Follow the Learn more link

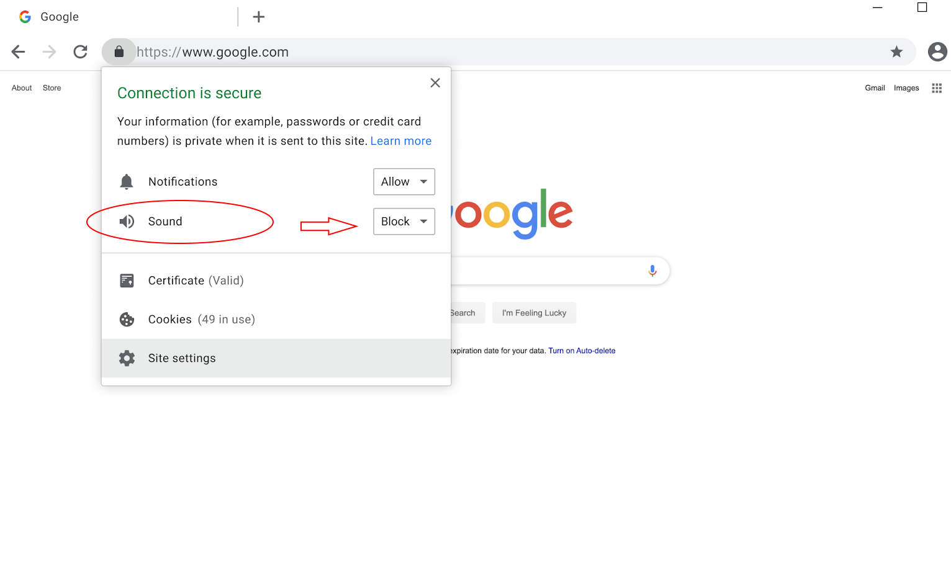click(401, 141)
